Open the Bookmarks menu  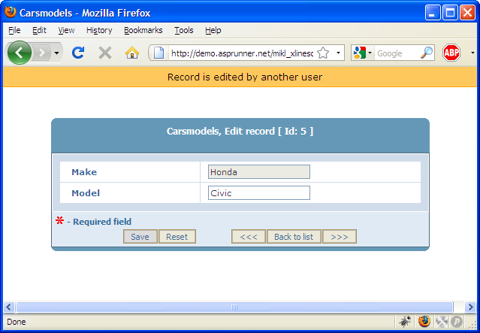141,30
